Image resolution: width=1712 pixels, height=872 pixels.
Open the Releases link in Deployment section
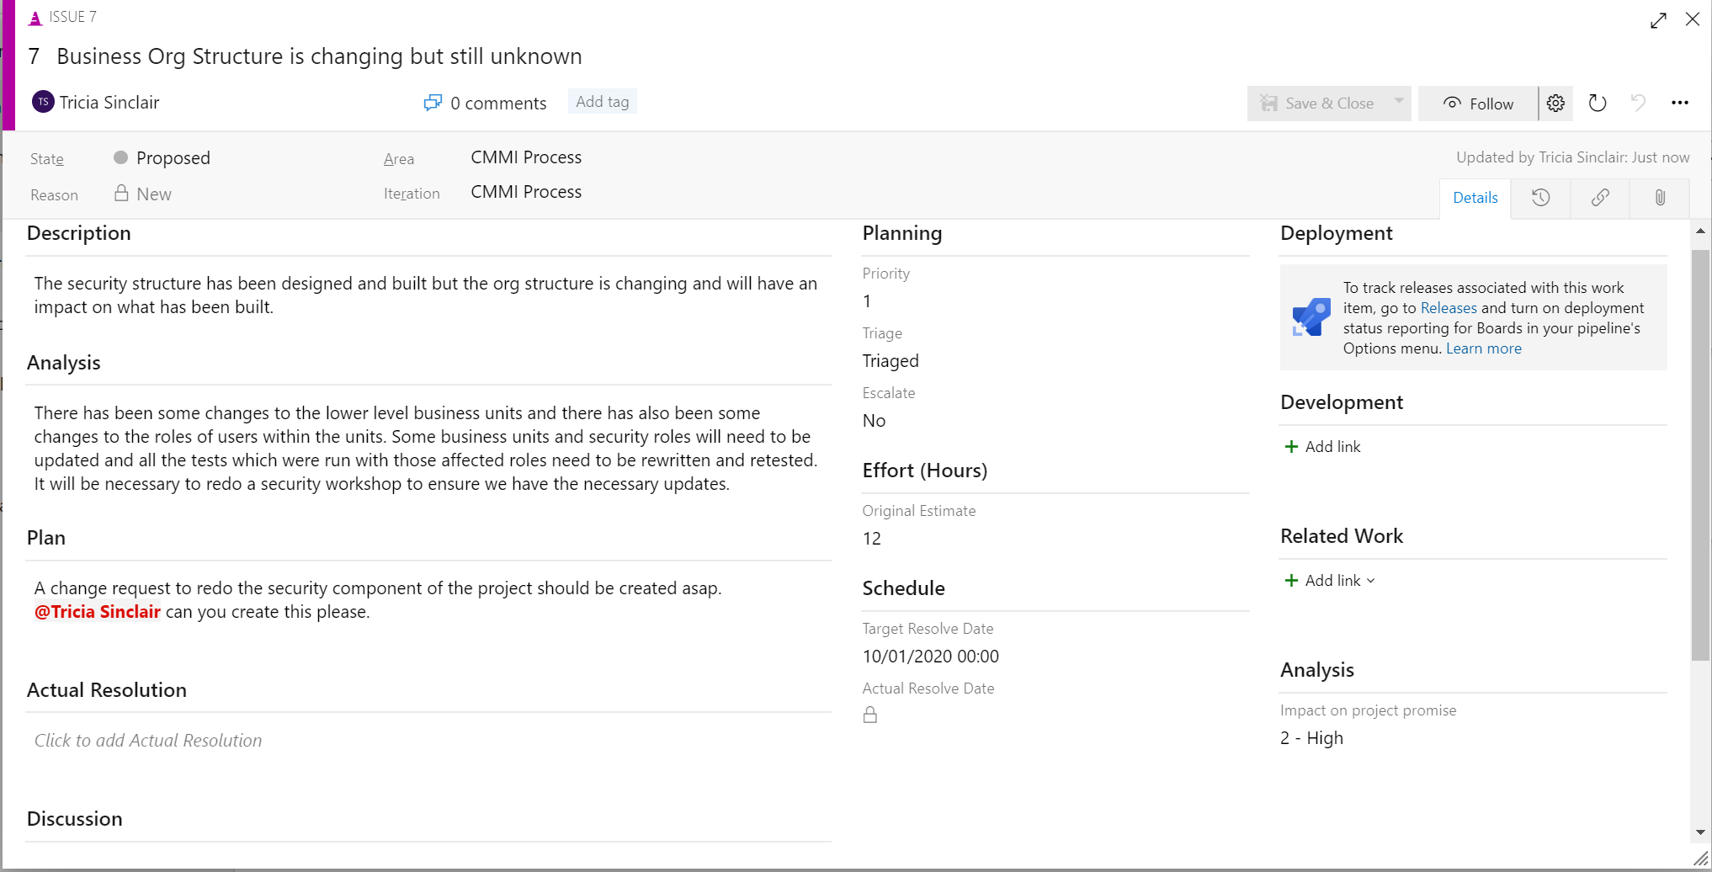(1448, 307)
